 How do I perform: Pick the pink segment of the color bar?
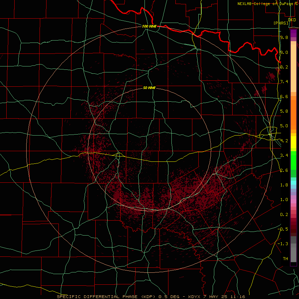pyautogui.click(x=293, y=201)
